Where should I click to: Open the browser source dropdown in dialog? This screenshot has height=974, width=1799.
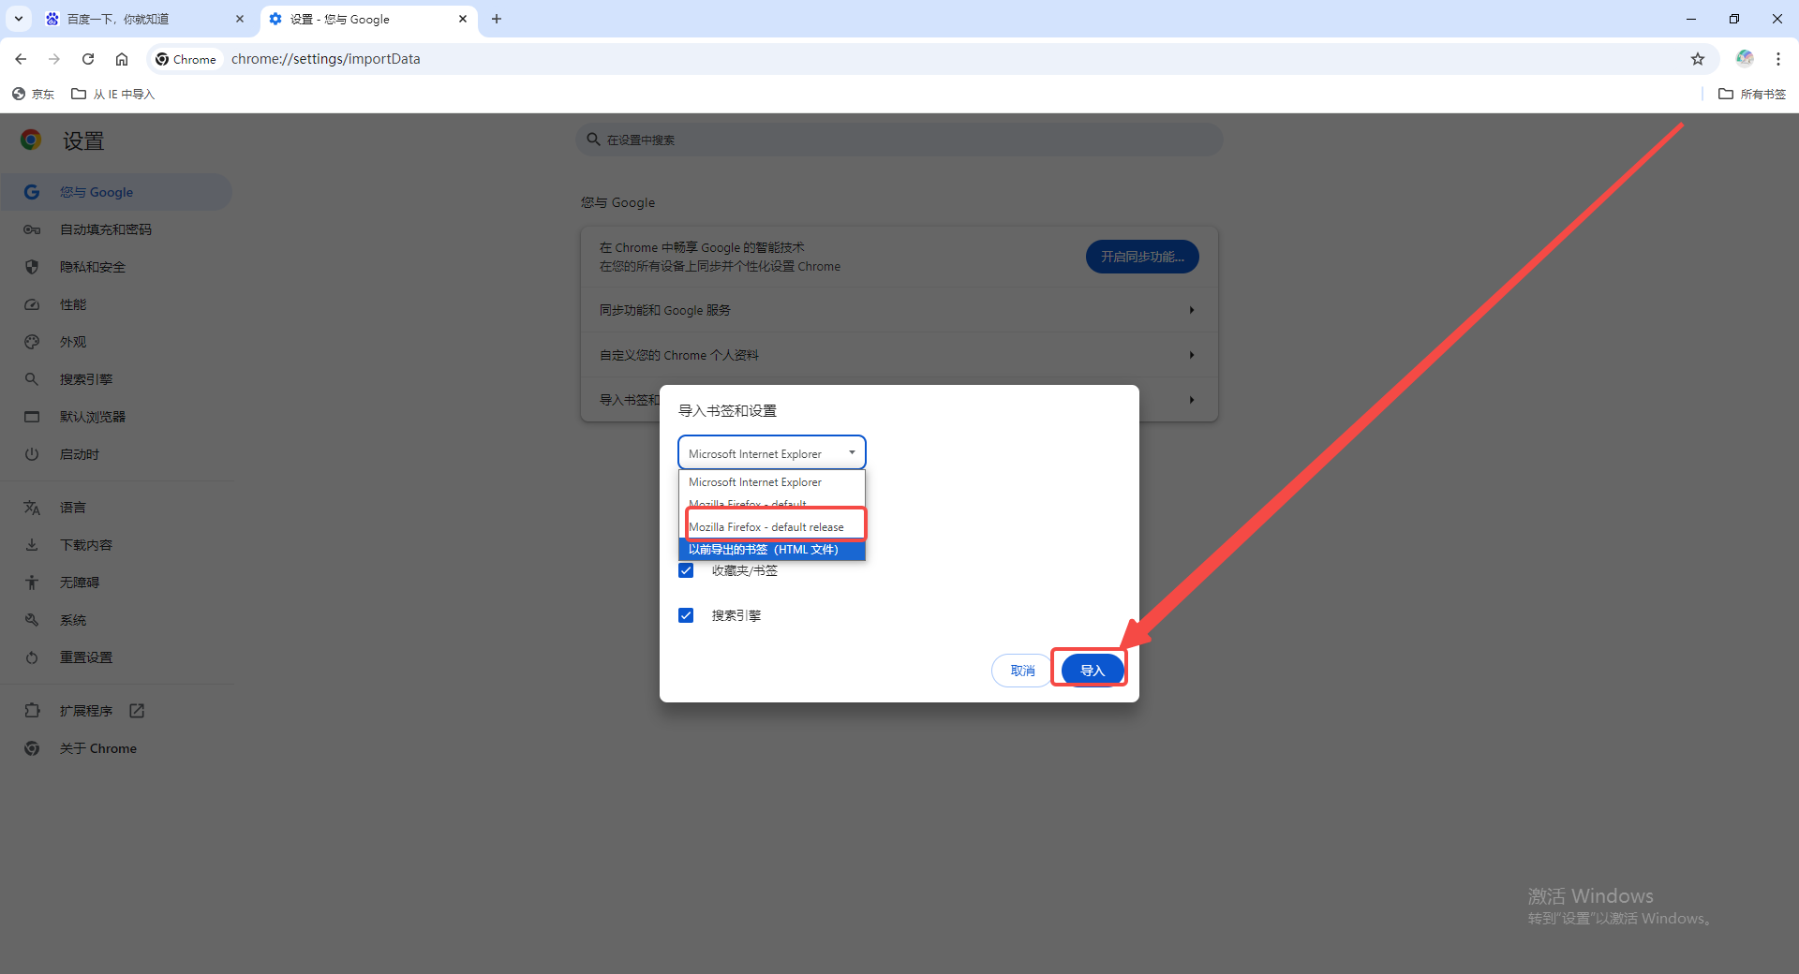tap(772, 453)
